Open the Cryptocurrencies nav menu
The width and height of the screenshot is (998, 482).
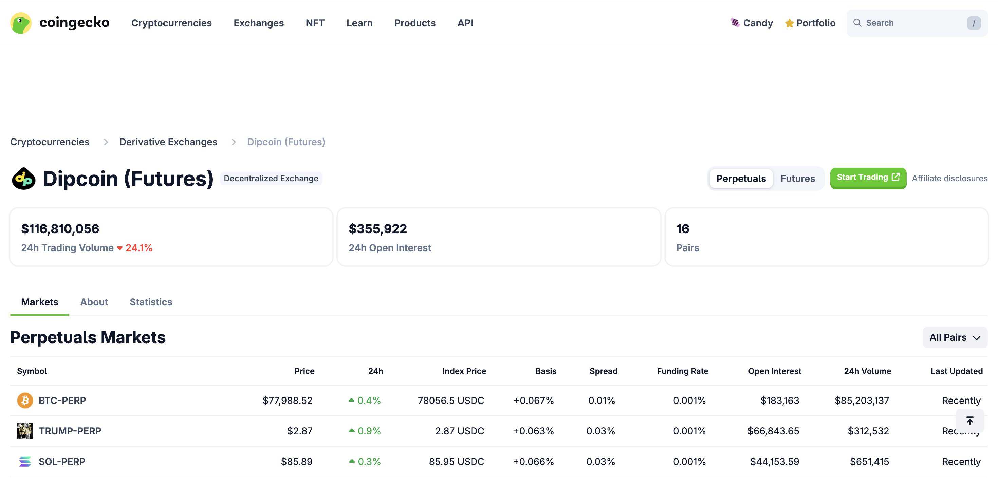(x=171, y=23)
